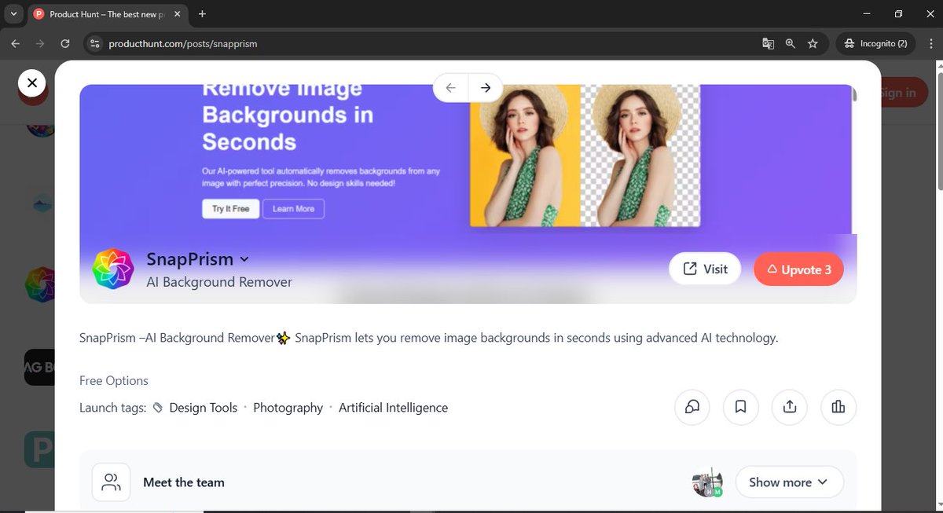Open the comments icon for SnapPrism
943x513 pixels.
[x=692, y=407]
